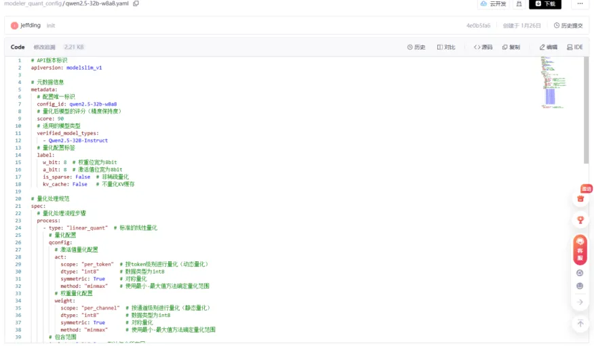594x346 pixels.
Task: Click line number 21
Action: [x=18, y=206]
